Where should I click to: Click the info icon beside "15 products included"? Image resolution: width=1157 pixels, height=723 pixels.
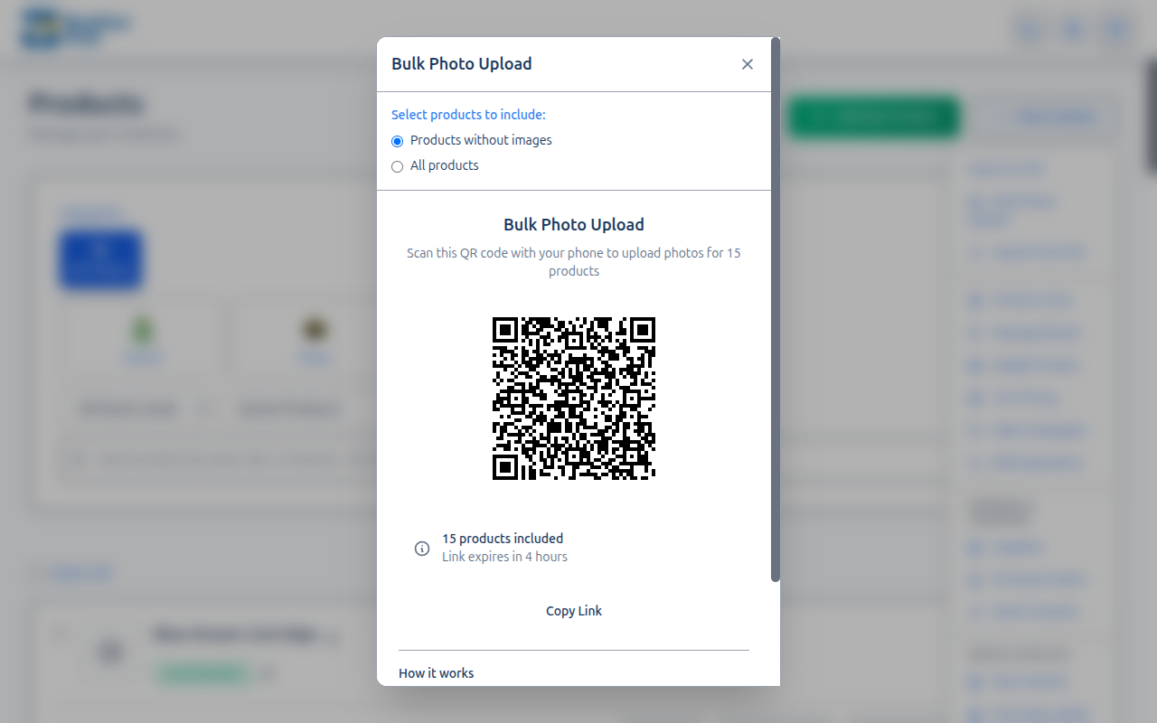pos(421,548)
